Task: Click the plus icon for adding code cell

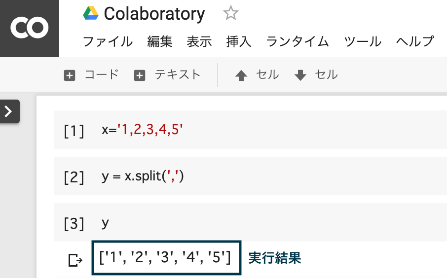Action: point(70,75)
